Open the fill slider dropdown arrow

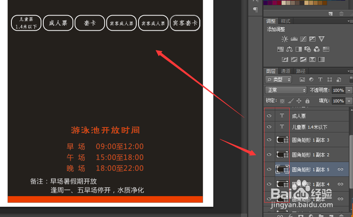pos(349,101)
